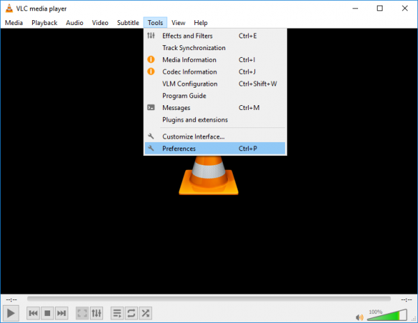Choose Plugins and extensions entry

click(x=215, y=120)
